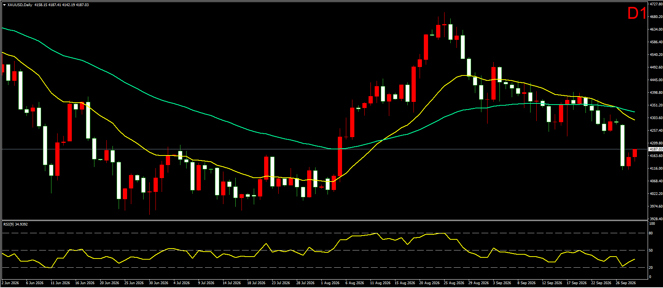
Task: Click the RSI 80 level label
Action: click(x=651, y=233)
